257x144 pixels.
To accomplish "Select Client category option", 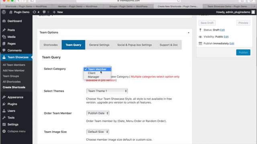I will pyautogui.click(x=97, y=73).
